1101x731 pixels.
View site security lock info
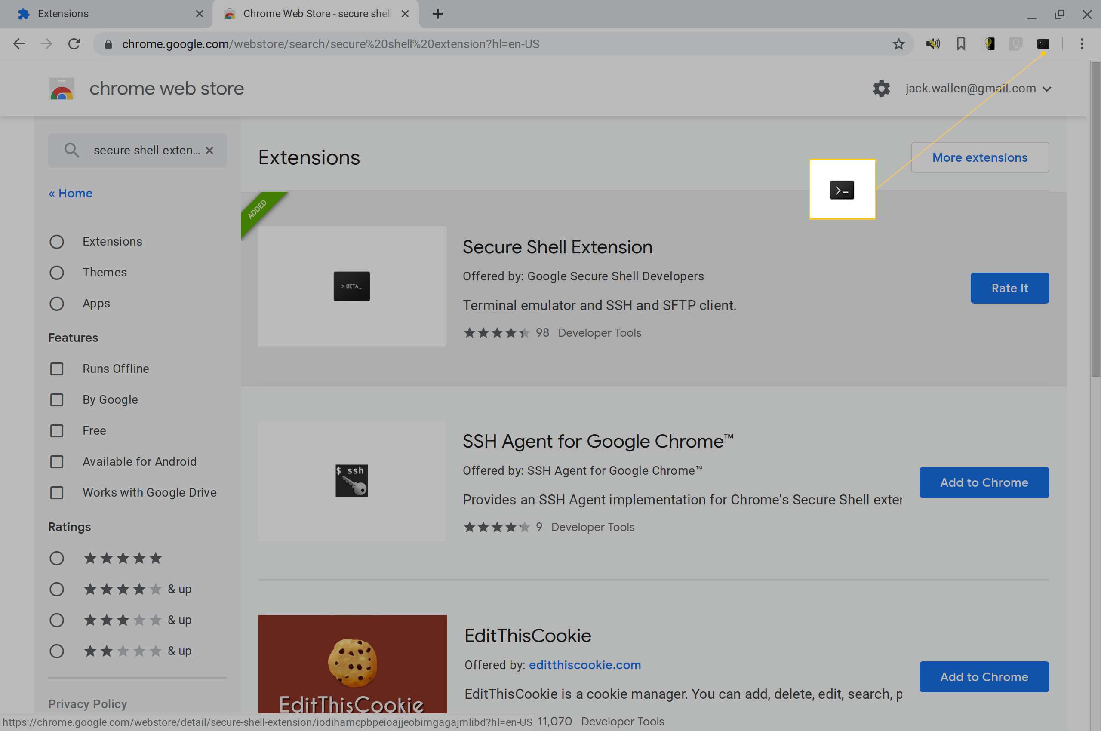pyautogui.click(x=108, y=44)
